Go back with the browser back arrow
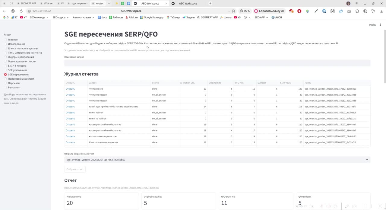Viewport: 386px width, 210px height. 4,11
